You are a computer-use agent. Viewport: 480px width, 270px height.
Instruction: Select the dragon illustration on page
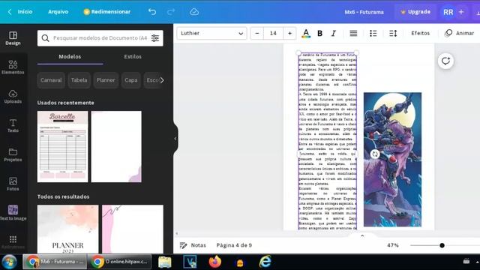point(392,160)
